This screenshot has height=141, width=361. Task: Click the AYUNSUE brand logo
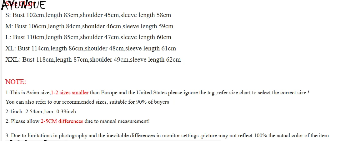[x=23, y=5]
